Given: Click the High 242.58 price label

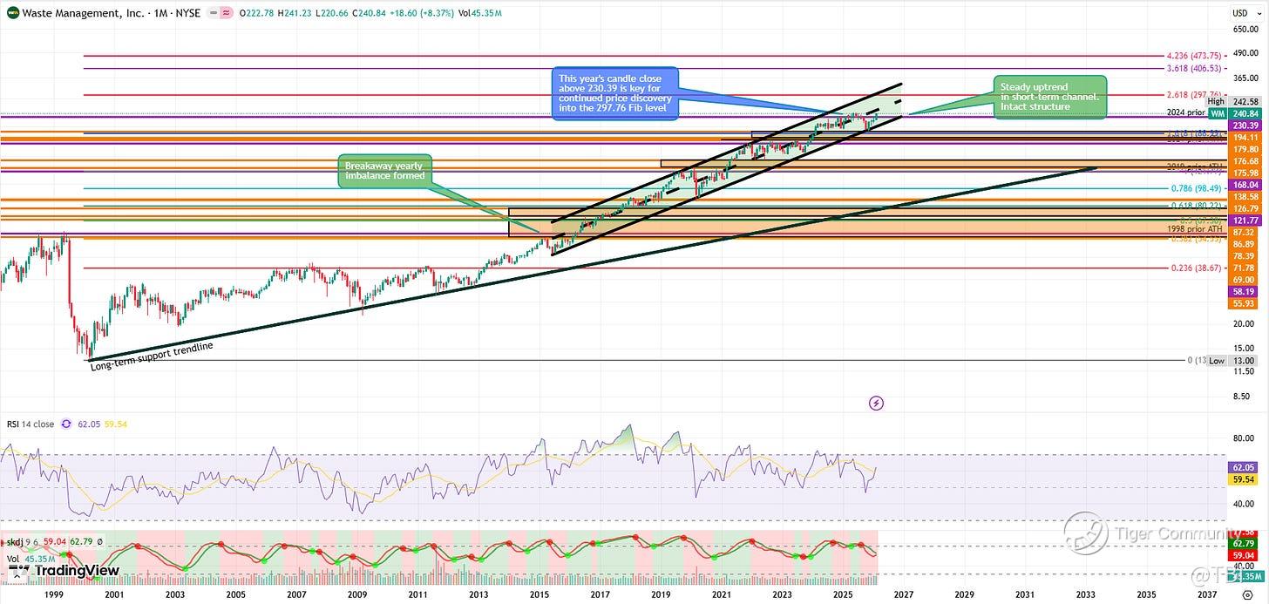Looking at the screenshot, I should [x=1233, y=102].
